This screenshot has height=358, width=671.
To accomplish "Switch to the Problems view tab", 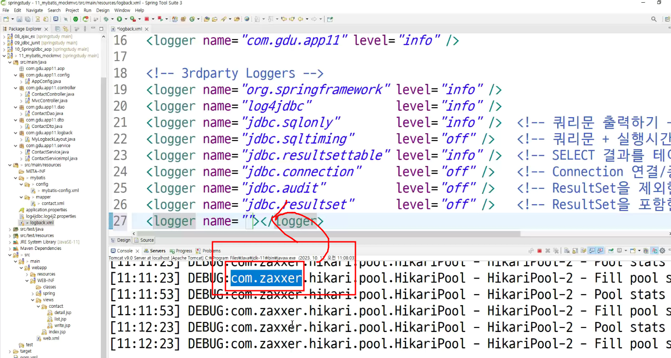I will click(208, 251).
